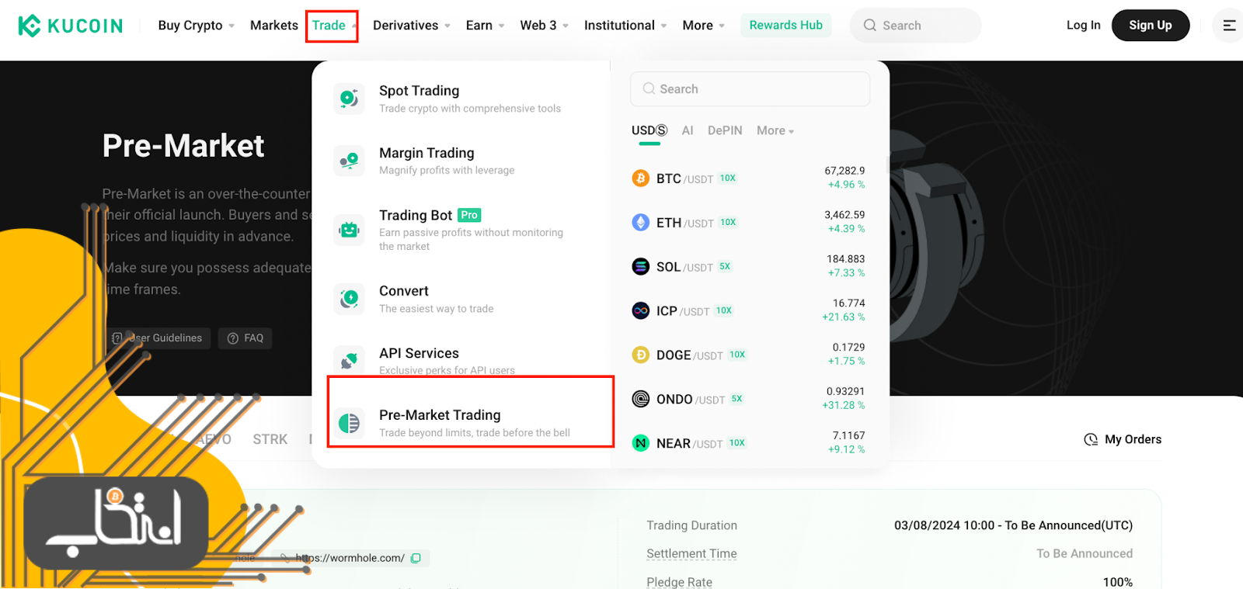Screen dimensions: 1243x589
Task: Open the wormhole.com link
Action: (350, 558)
